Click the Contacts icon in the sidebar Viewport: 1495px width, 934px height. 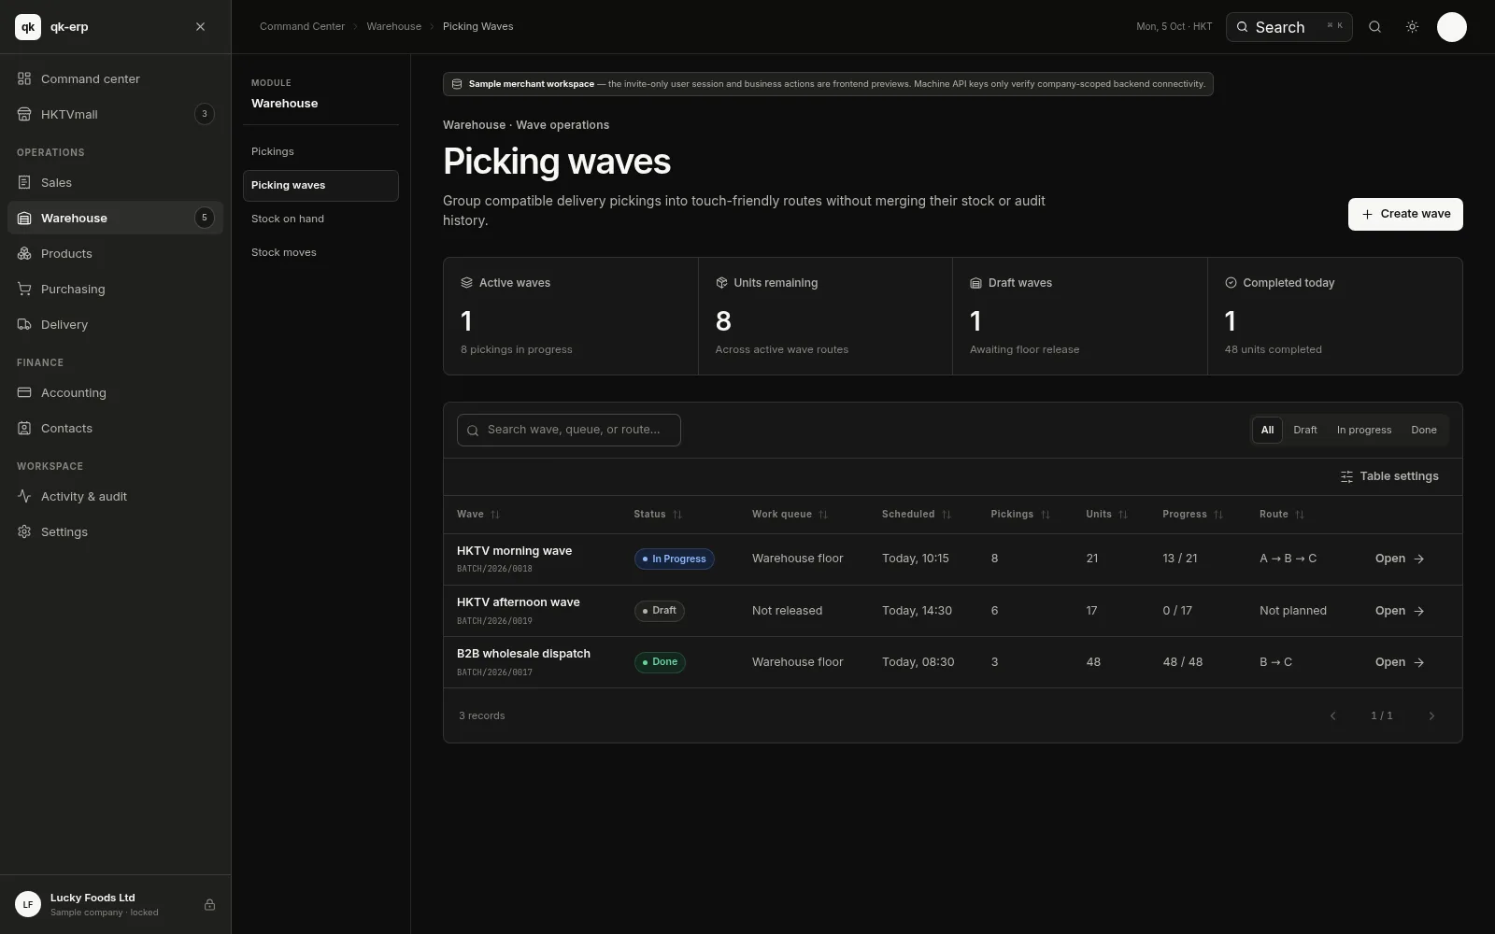[x=24, y=428]
